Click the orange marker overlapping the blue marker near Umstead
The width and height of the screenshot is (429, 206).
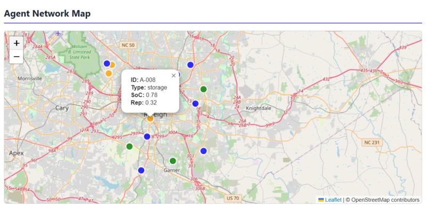tap(112, 65)
